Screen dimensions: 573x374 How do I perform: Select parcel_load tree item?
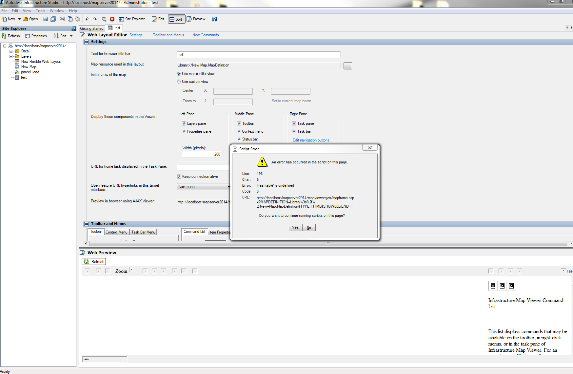click(x=30, y=72)
